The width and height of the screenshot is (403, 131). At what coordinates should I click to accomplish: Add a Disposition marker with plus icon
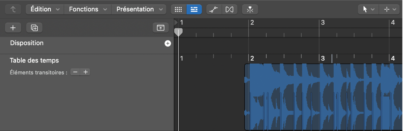coord(168,44)
